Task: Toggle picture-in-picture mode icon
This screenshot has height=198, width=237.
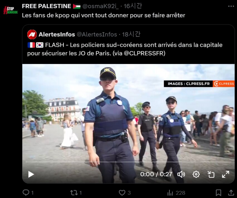Action: tap(211, 174)
